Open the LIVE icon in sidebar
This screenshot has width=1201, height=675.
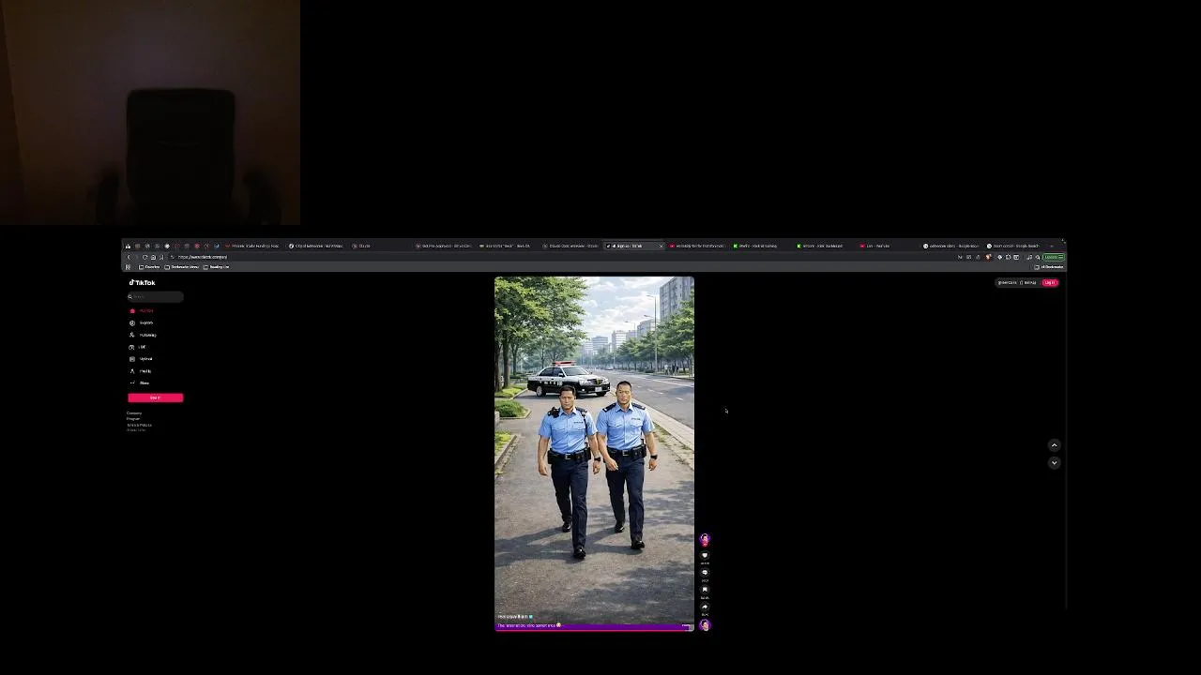tap(132, 347)
